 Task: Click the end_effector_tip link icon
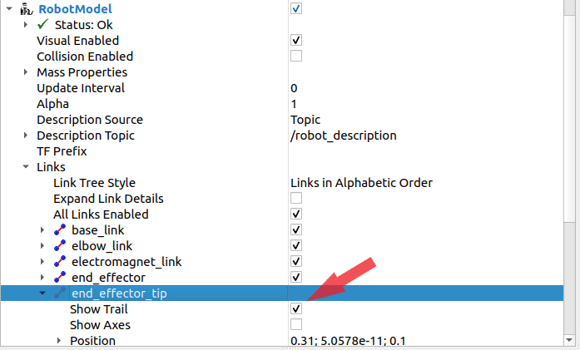(60, 293)
